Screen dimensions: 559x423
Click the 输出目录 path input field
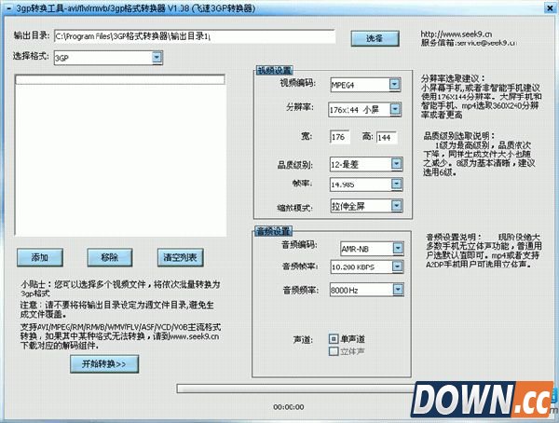point(195,36)
